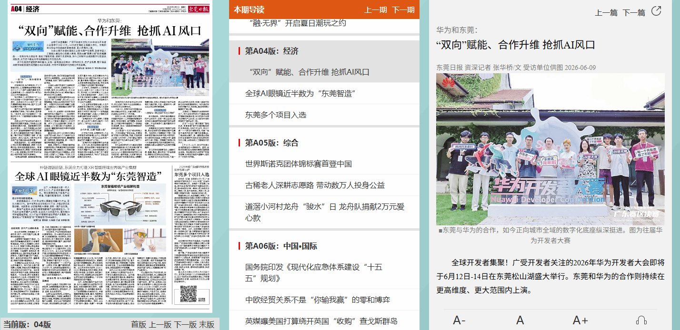Screen dimensions: 680x330
Task: Open article “双向”赋能、合作升维 抢抓AI风口 in list
Action: click(x=310, y=72)
